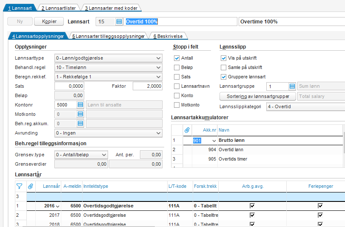Click the Overtid 100% name field
345x227 pixels.
coord(180,22)
